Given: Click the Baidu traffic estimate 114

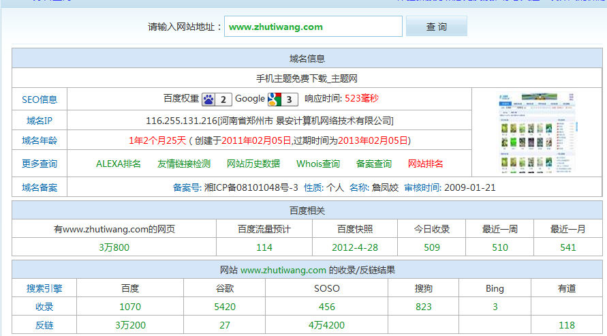Looking at the screenshot, I should click(264, 247).
